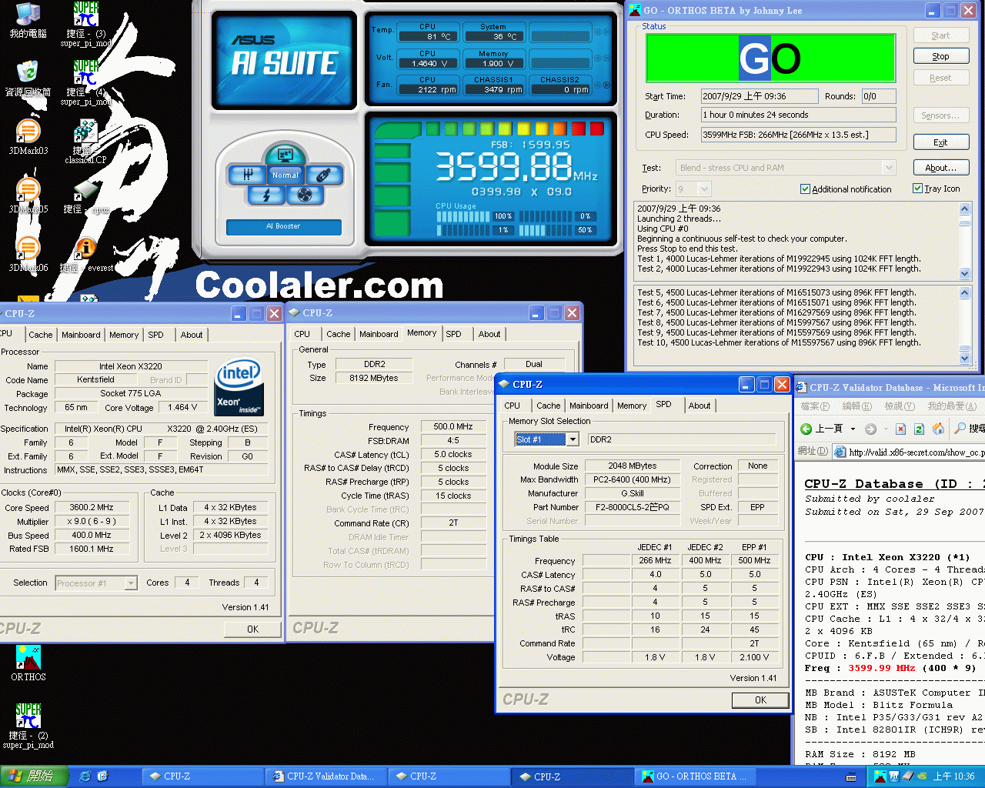
Task: Click the 3599.99 MHz frequency value
Action: pyautogui.click(x=882, y=668)
